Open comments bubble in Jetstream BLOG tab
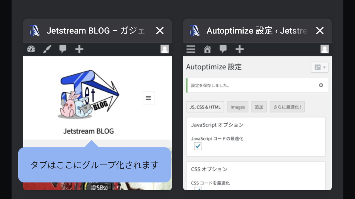The image size is (355, 199). click(x=63, y=49)
